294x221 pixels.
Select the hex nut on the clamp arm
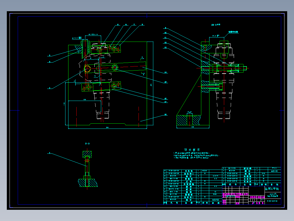115,67
